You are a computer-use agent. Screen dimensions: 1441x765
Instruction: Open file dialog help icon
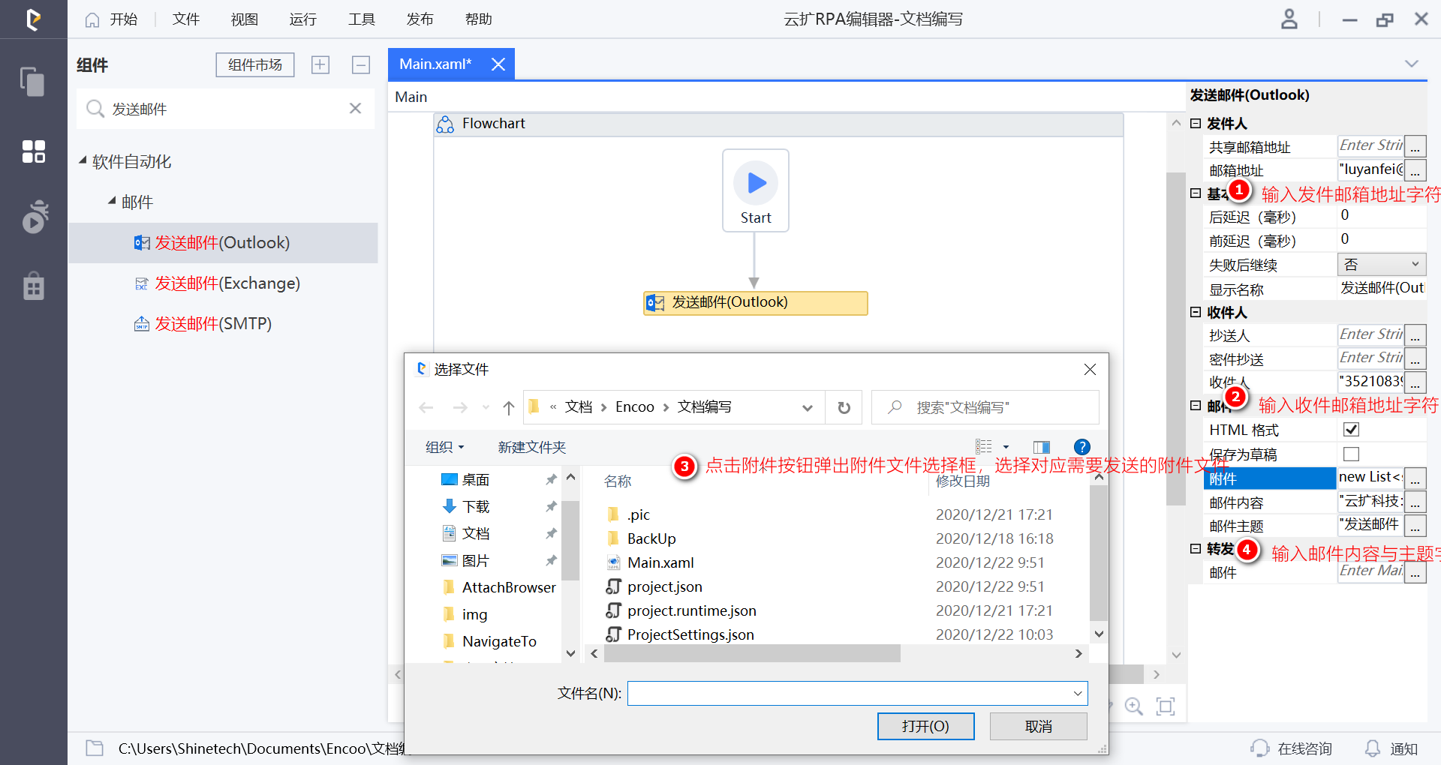[x=1082, y=447]
